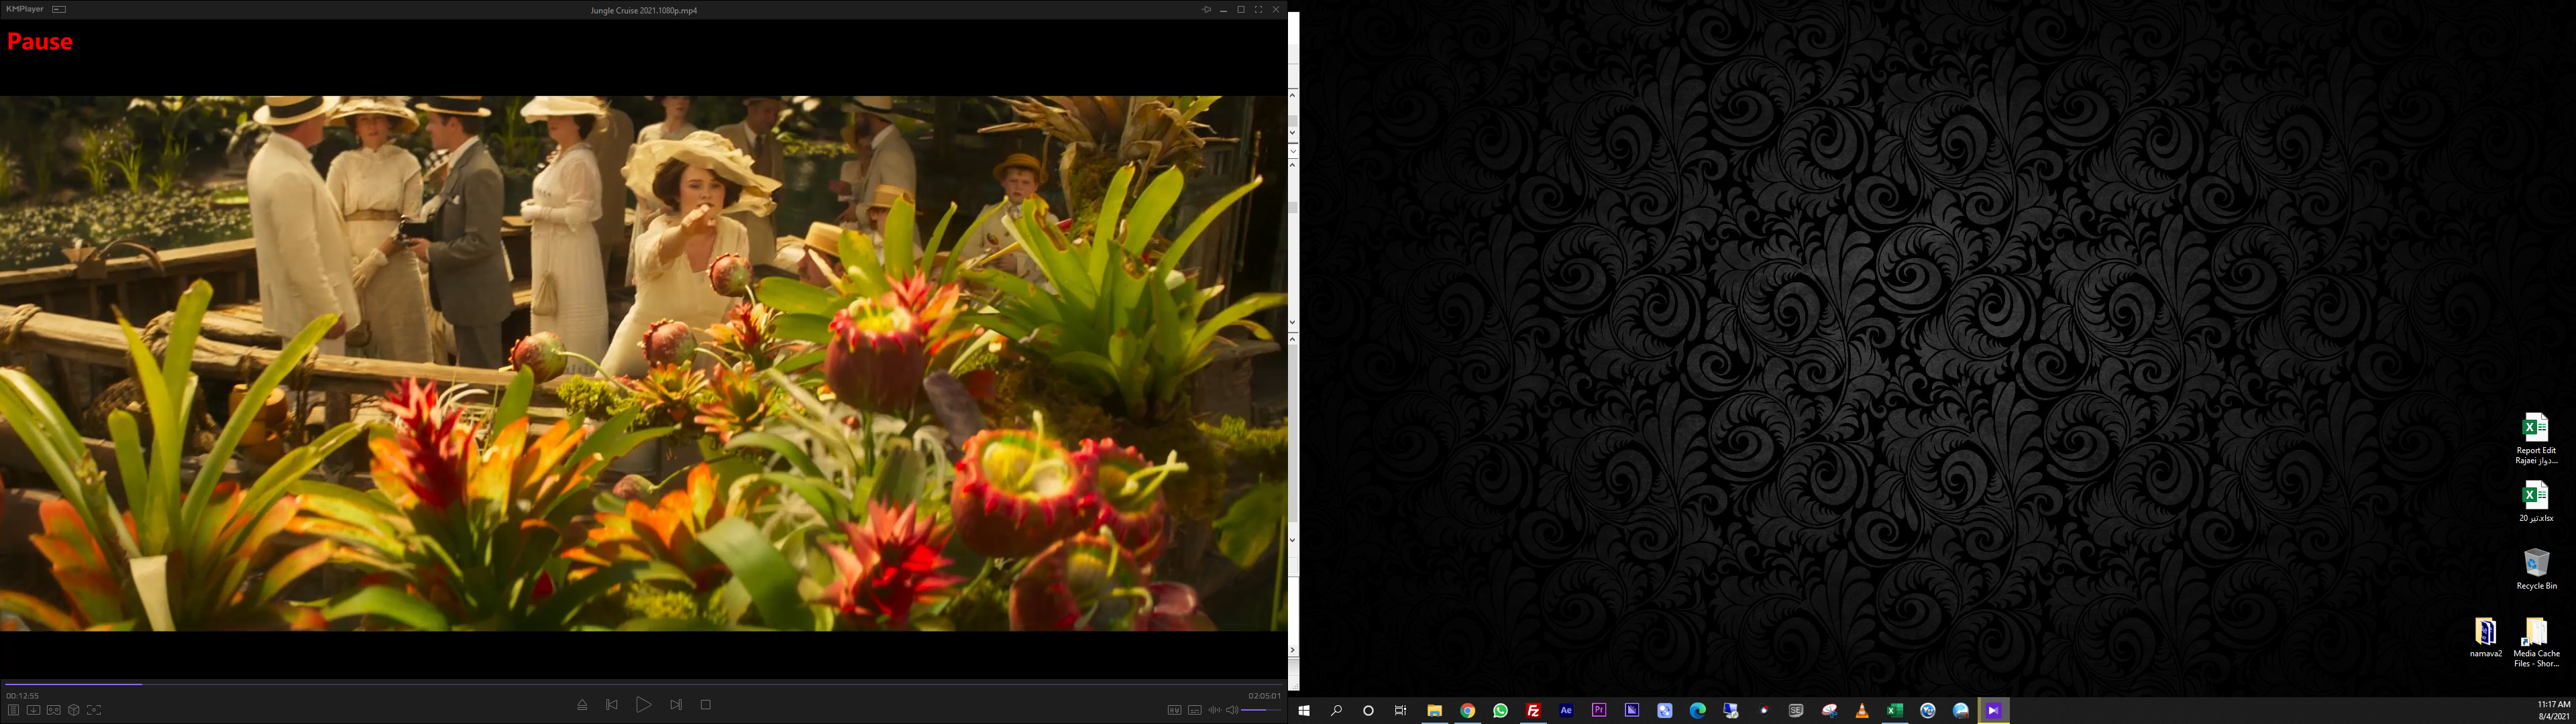This screenshot has height=724, width=2576.
Task: Click the screen capture focus icon
Action: 93,710
